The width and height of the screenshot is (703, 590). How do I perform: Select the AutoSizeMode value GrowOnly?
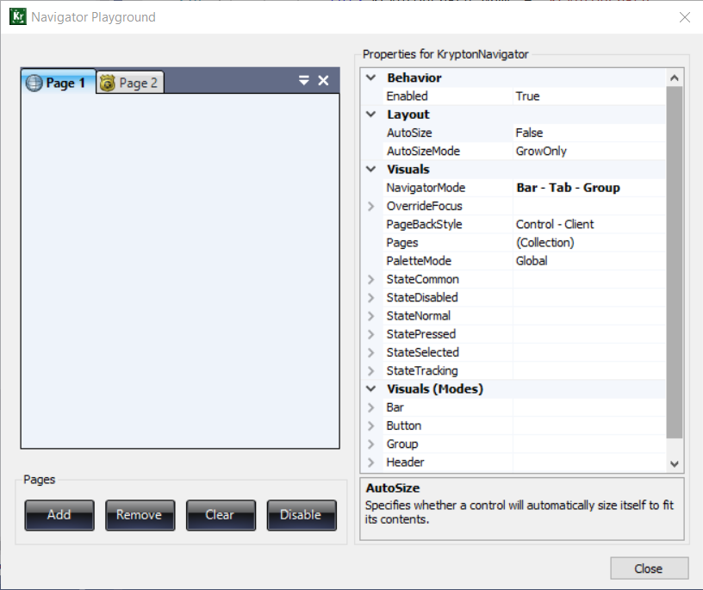pos(589,151)
